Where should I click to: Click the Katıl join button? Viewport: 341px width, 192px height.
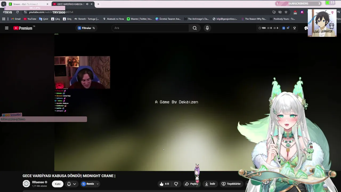point(58,184)
